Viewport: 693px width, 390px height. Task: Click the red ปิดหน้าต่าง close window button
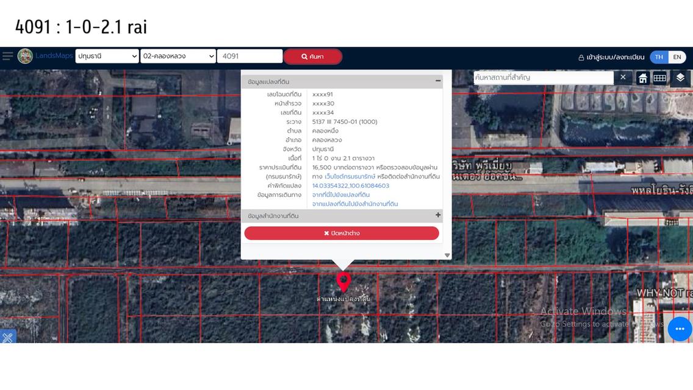[342, 233]
